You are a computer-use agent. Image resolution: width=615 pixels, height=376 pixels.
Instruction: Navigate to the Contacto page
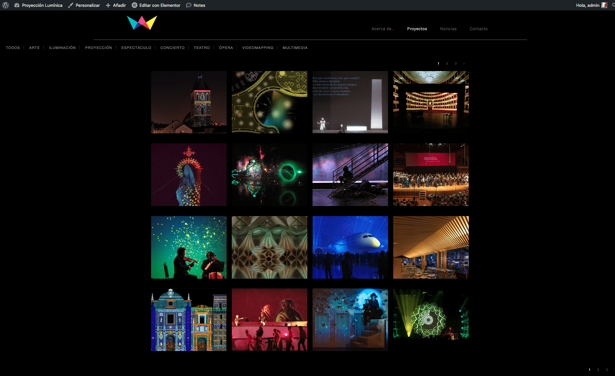coord(479,29)
